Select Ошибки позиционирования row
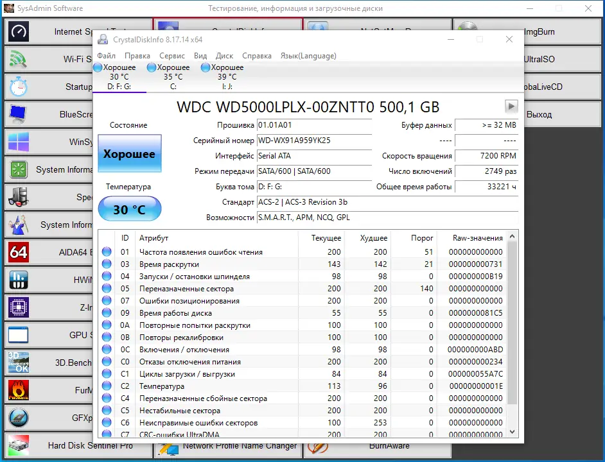The width and height of the screenshot is (605, 462). (x=302, y=301)
